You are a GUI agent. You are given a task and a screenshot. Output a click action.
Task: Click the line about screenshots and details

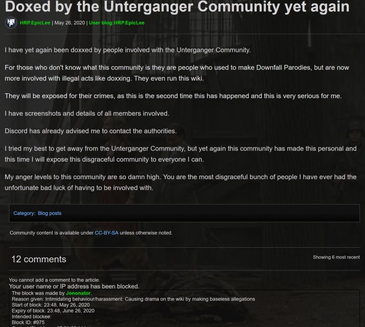coord(87,113)
